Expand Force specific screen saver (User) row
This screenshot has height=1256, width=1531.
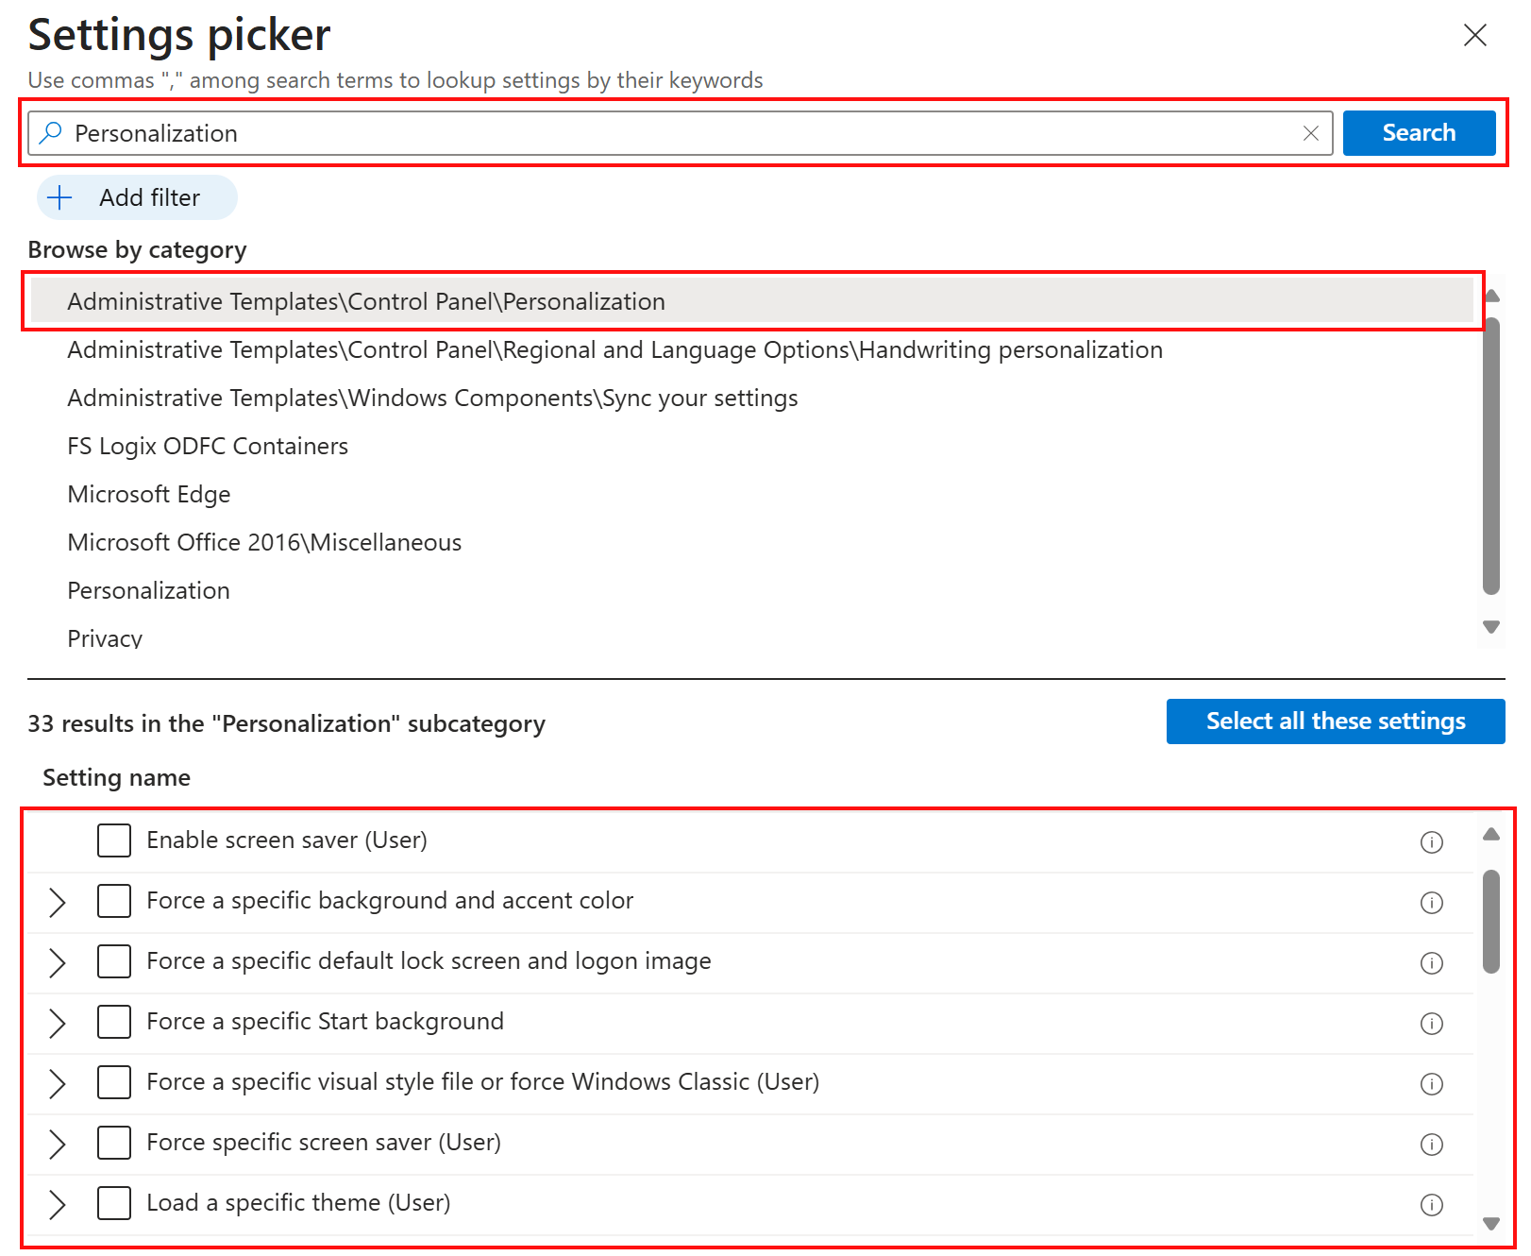point(57,1144)
